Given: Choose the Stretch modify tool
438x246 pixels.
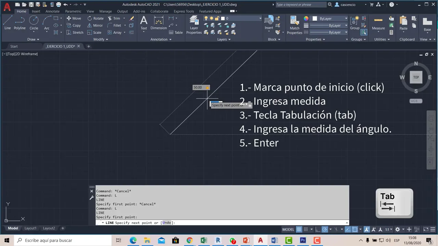Looking at the screenshot, I should click(75, 32).
